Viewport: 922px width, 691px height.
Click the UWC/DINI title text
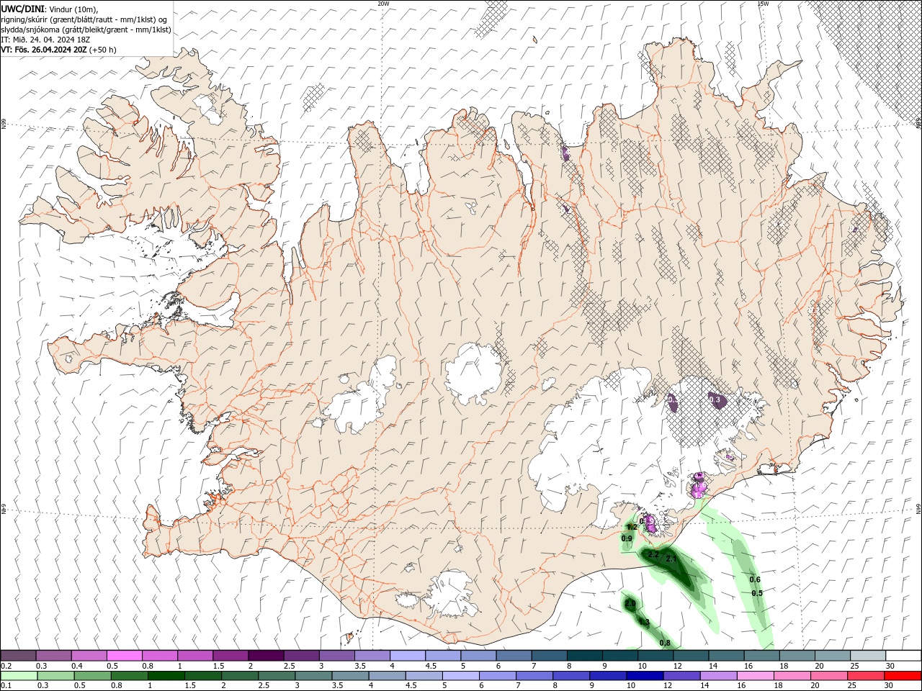click(x=23, y=8)
